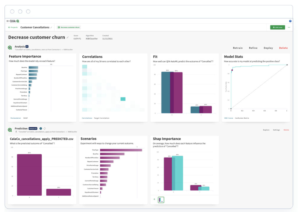Click the clock history icon beside Prediction
The image size is (298, 212).
[x=40, y=128]
